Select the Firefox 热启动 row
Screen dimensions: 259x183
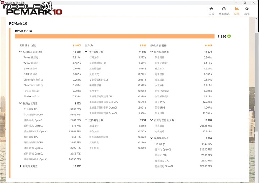coord(52,91)
